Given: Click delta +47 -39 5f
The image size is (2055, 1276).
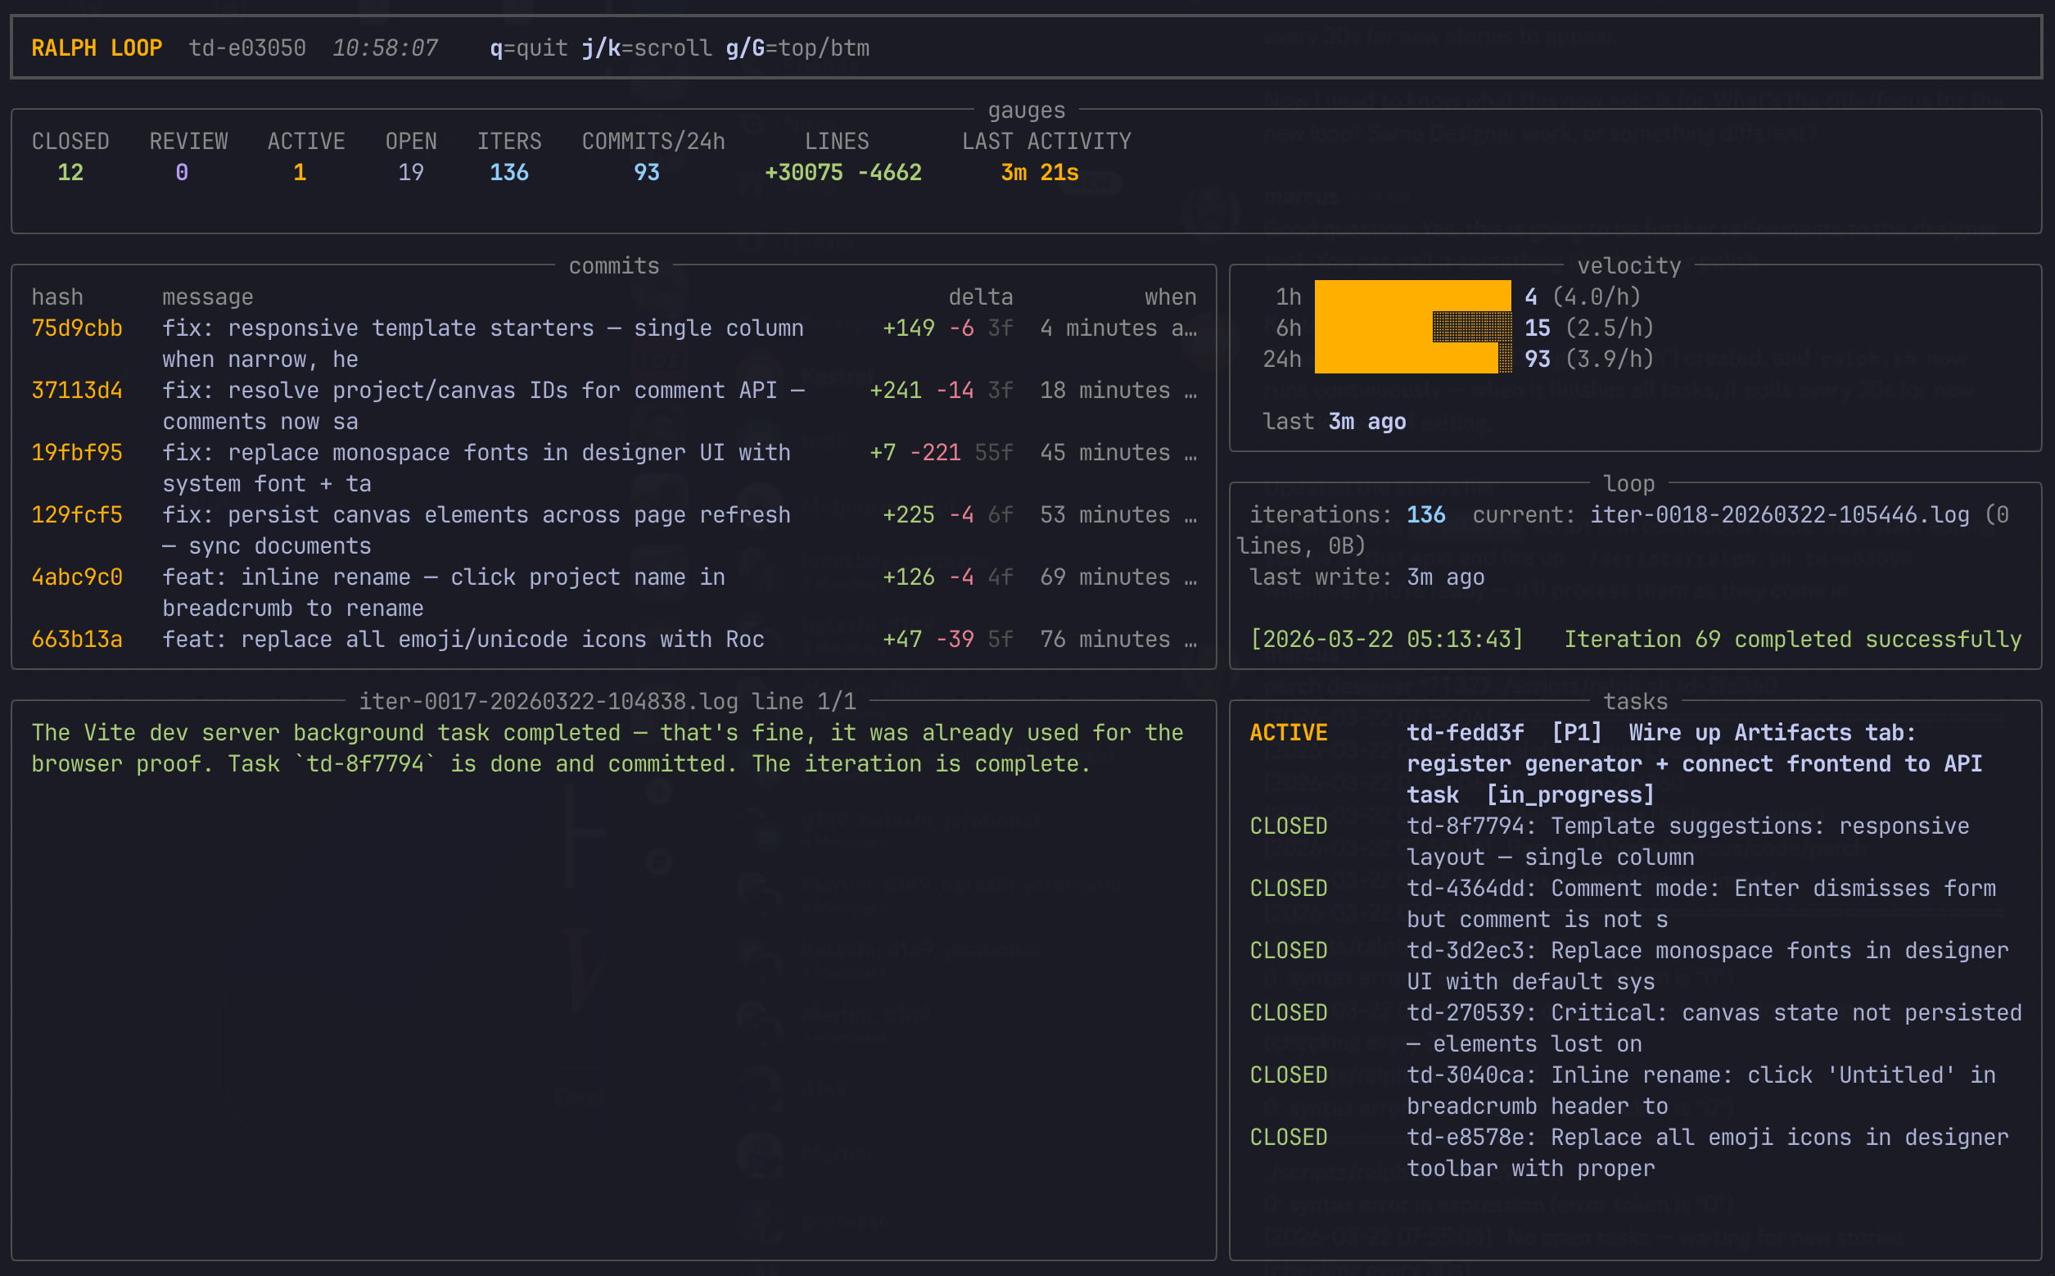Looking at the screenshot, I should [x=947, y=640].
